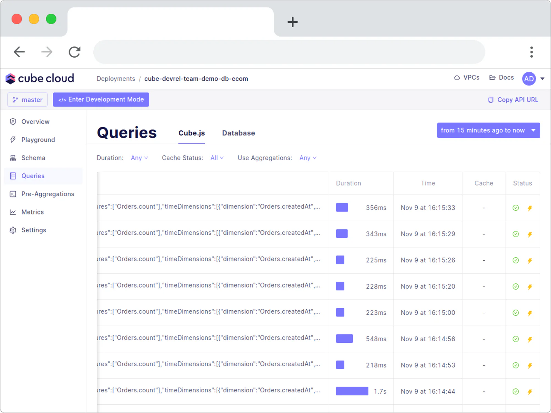Click the browser forward arrow

coord(47,52)
